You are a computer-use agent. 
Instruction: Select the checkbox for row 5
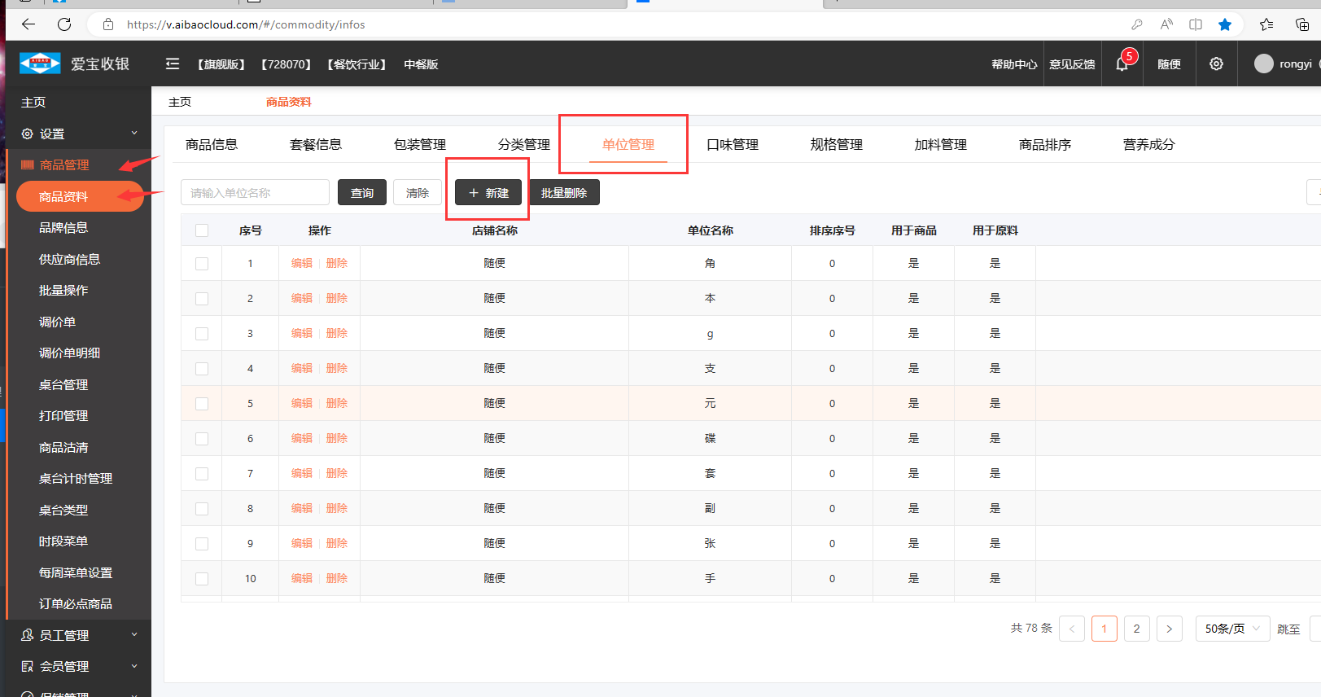point(202,404)
